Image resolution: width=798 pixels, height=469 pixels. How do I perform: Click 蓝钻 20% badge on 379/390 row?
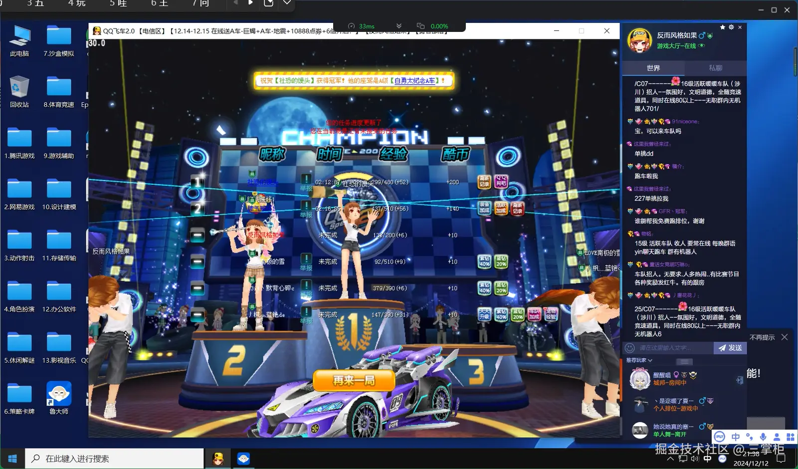(x=501, y=287)
